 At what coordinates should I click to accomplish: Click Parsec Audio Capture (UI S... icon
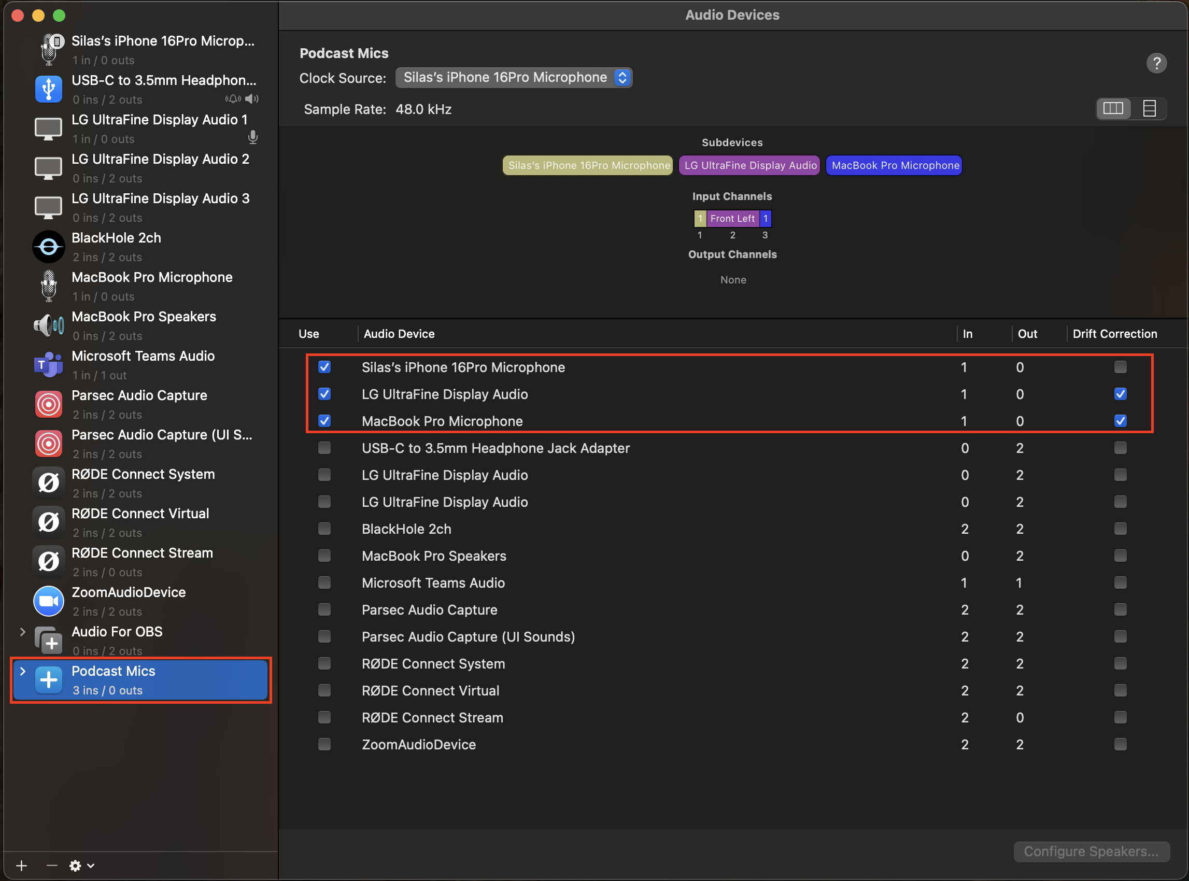pyautogui.click(x=49, y=444)
